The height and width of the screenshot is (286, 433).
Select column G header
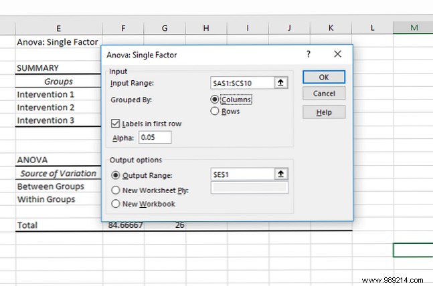click(165, 28)
